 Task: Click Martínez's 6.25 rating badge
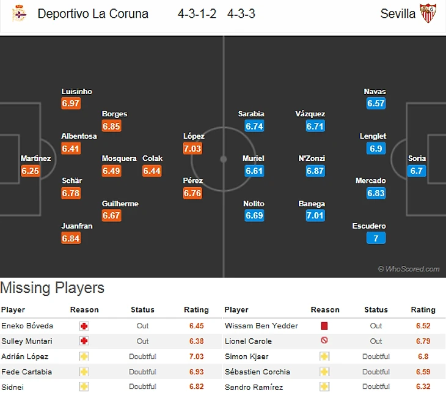(30, 171)
